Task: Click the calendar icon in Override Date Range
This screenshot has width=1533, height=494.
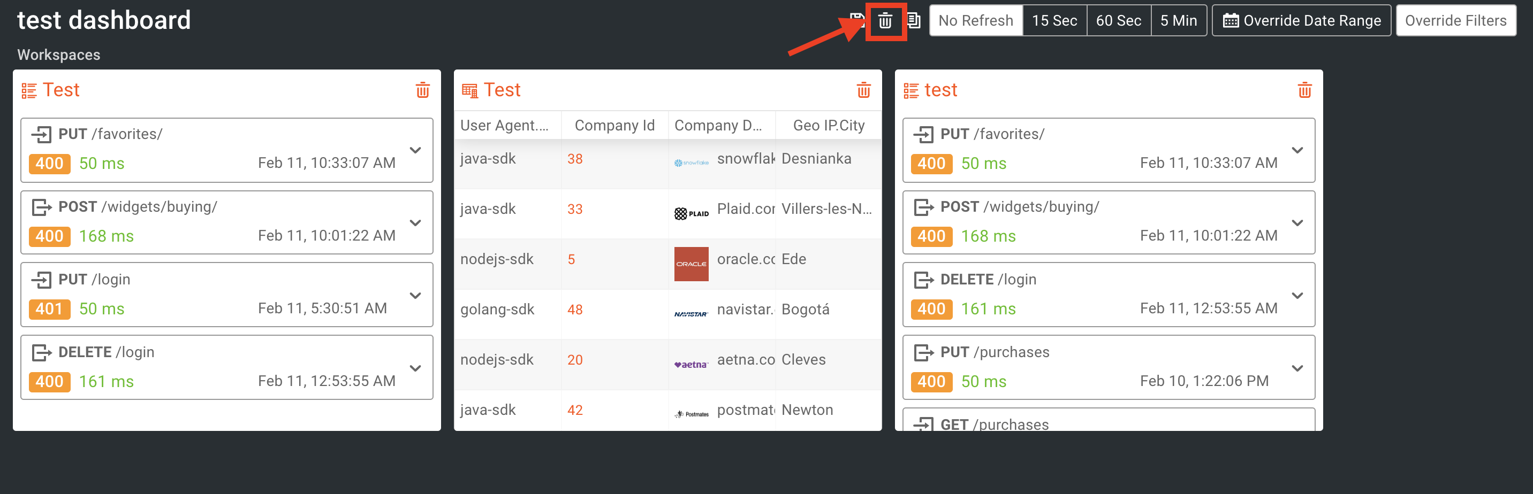Action: pos(1232,20)
